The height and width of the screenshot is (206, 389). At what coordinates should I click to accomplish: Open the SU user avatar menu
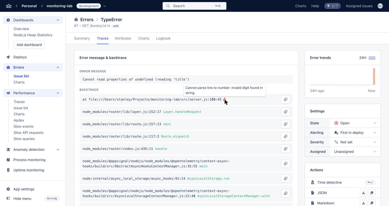point(380,6)
